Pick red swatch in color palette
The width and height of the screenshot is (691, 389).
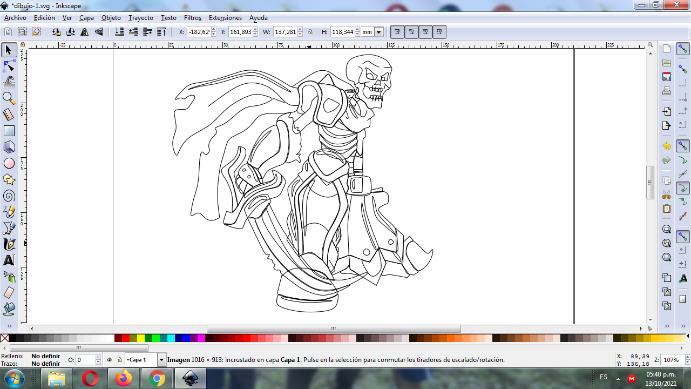click(x=126, y=338)
